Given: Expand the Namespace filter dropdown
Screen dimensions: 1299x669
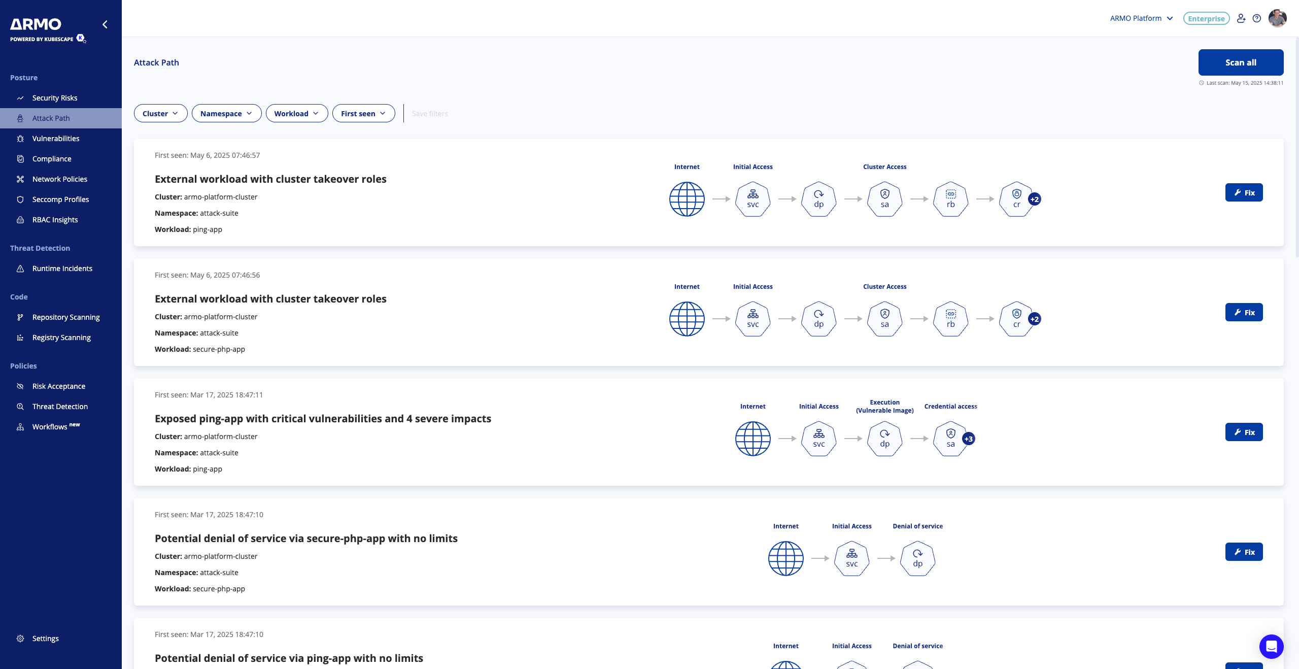Looking at the screenshot, I should (x=226, y=113).
